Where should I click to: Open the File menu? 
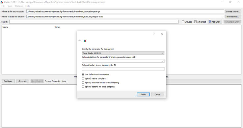[x=3, y=6]
